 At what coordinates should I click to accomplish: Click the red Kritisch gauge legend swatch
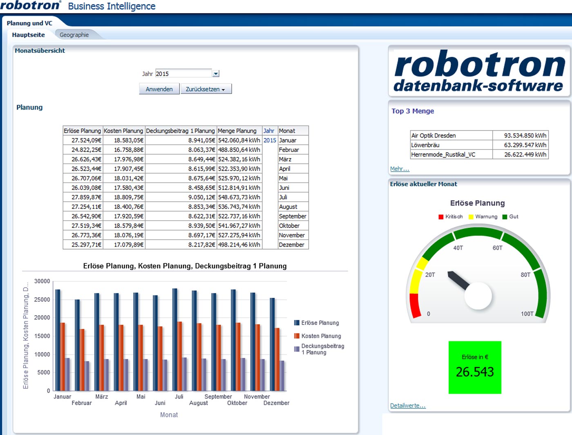tap(441, 217)
